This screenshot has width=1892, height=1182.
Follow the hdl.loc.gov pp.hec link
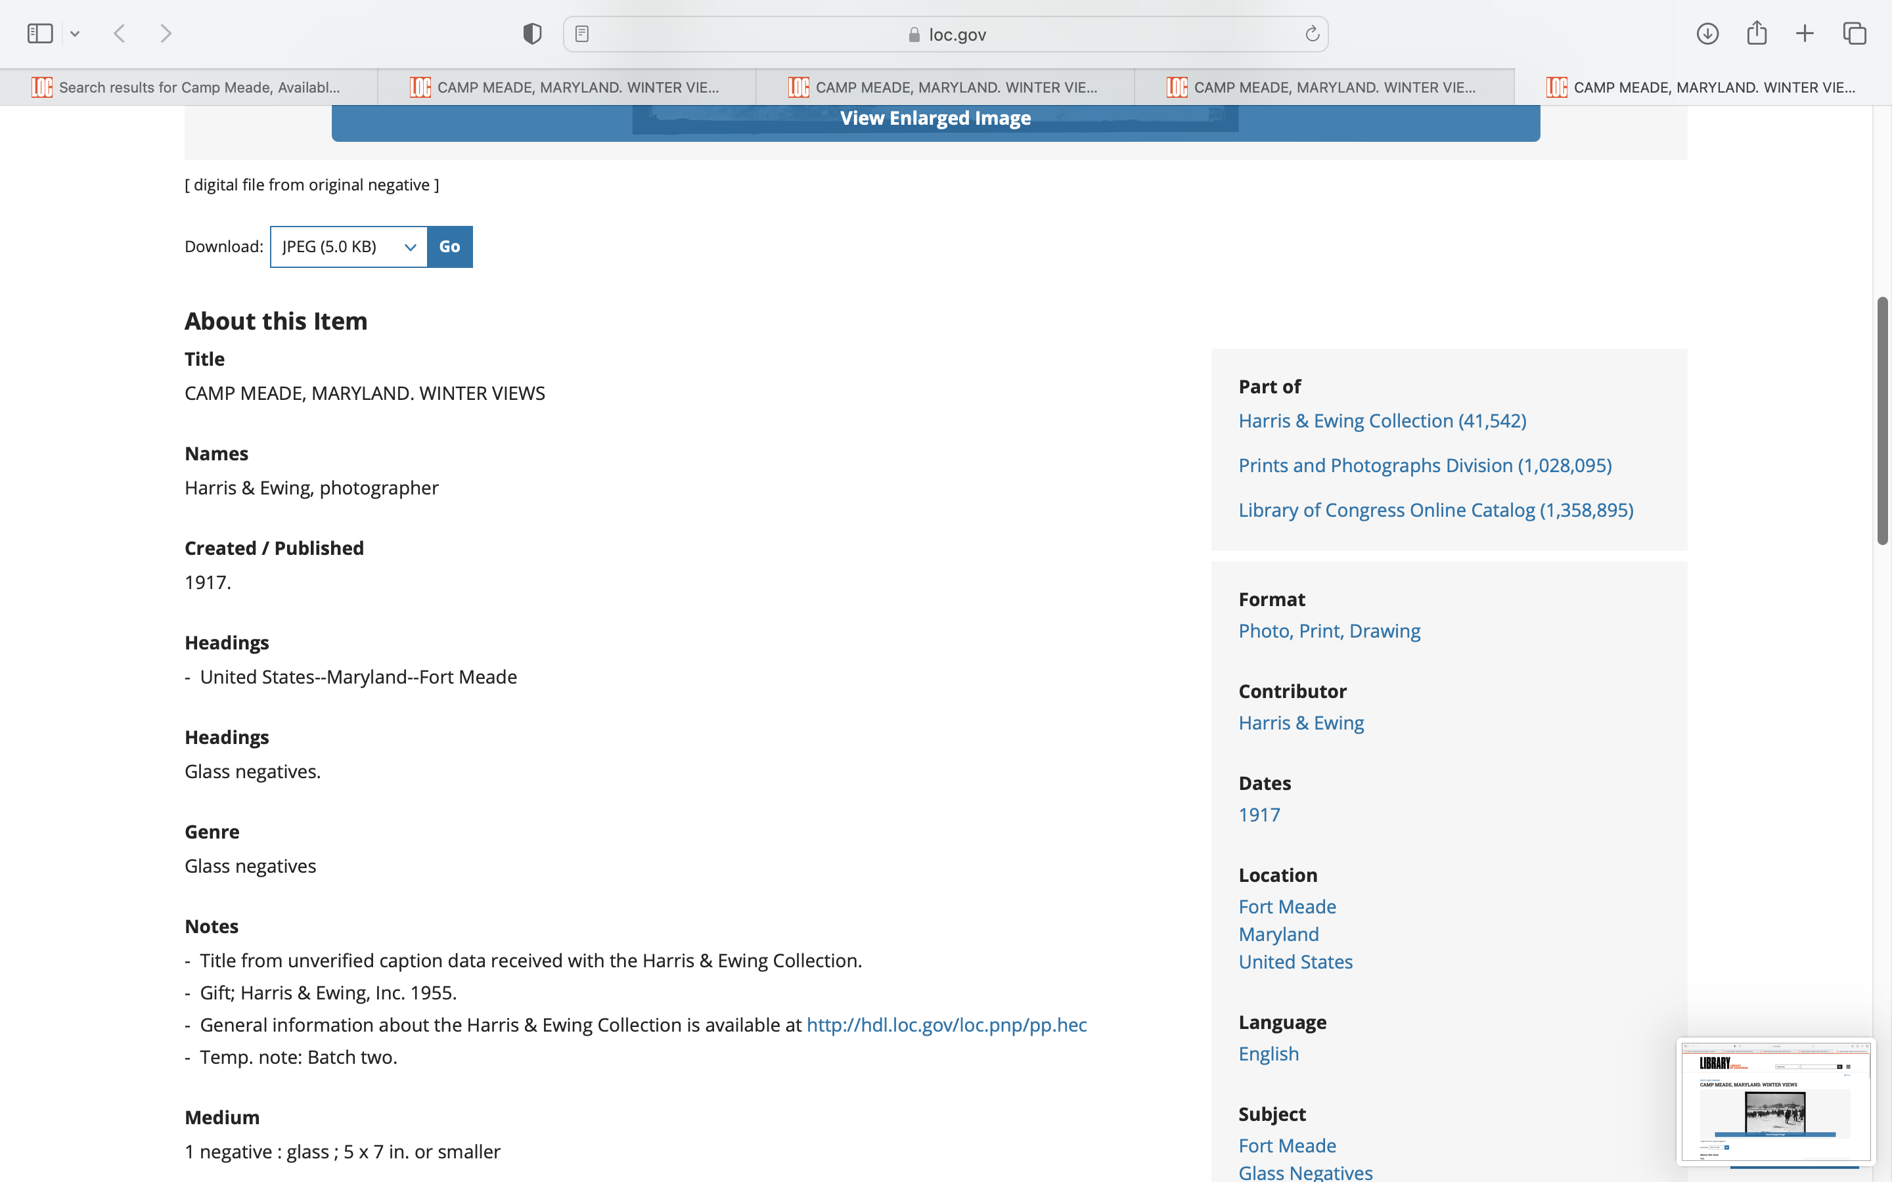click(946, 1025)
